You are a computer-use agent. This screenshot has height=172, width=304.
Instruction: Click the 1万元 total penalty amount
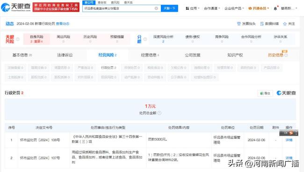click(150, 106)
